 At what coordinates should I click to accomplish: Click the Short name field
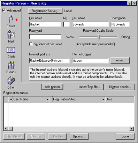click(120, 24)
